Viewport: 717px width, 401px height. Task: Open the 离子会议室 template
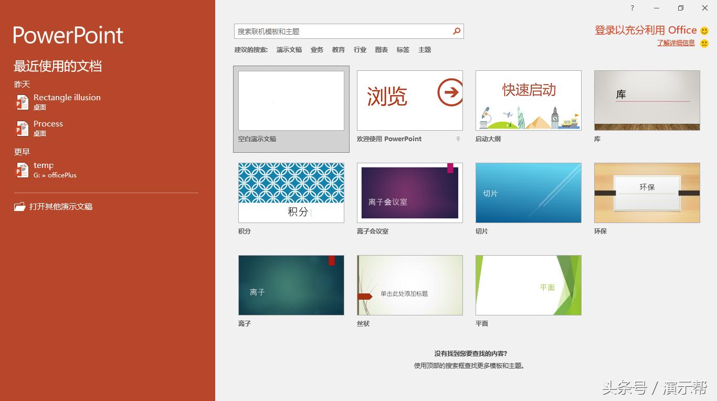pyautogui.click(x=409, y=193)
